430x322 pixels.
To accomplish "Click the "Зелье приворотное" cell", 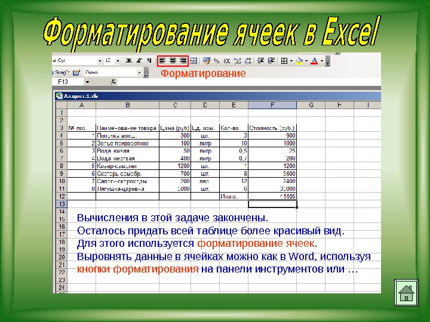I will [x=128, y=143].
